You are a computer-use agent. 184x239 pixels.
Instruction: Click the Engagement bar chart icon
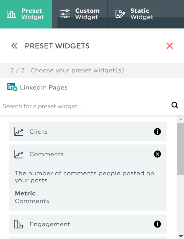18,224
